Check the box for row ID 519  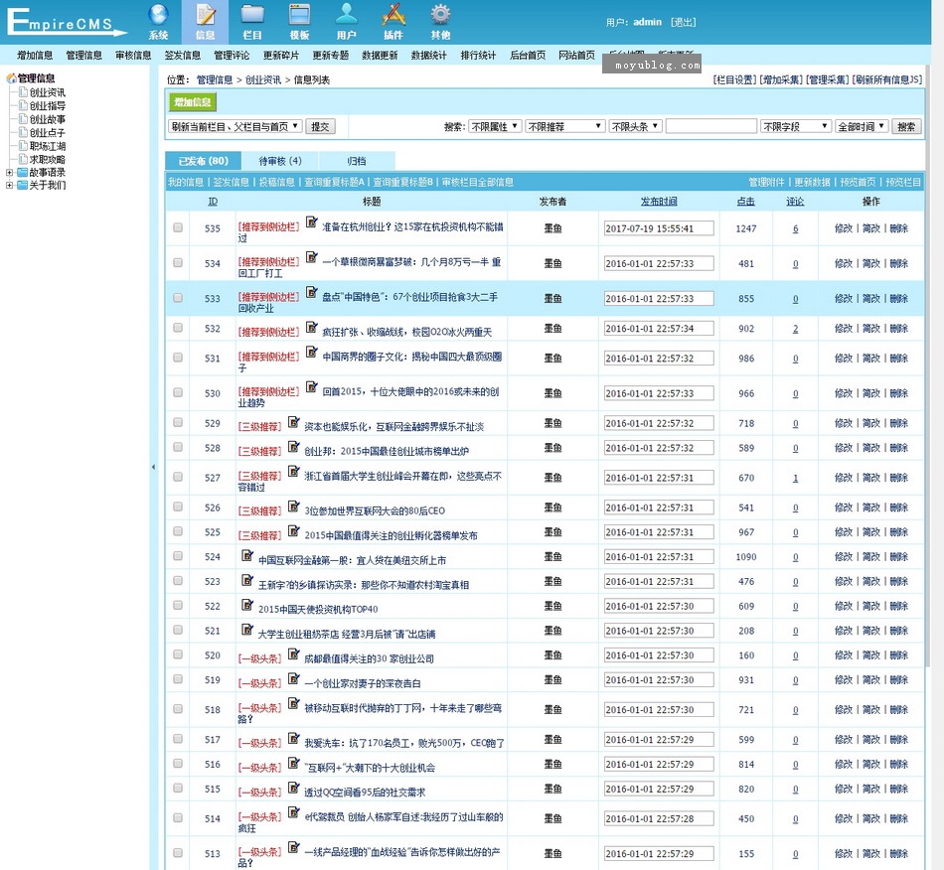[x=178, y=678]
